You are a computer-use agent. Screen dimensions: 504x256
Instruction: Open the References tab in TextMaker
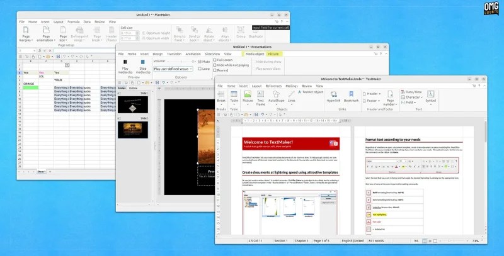tap(273, 86)
